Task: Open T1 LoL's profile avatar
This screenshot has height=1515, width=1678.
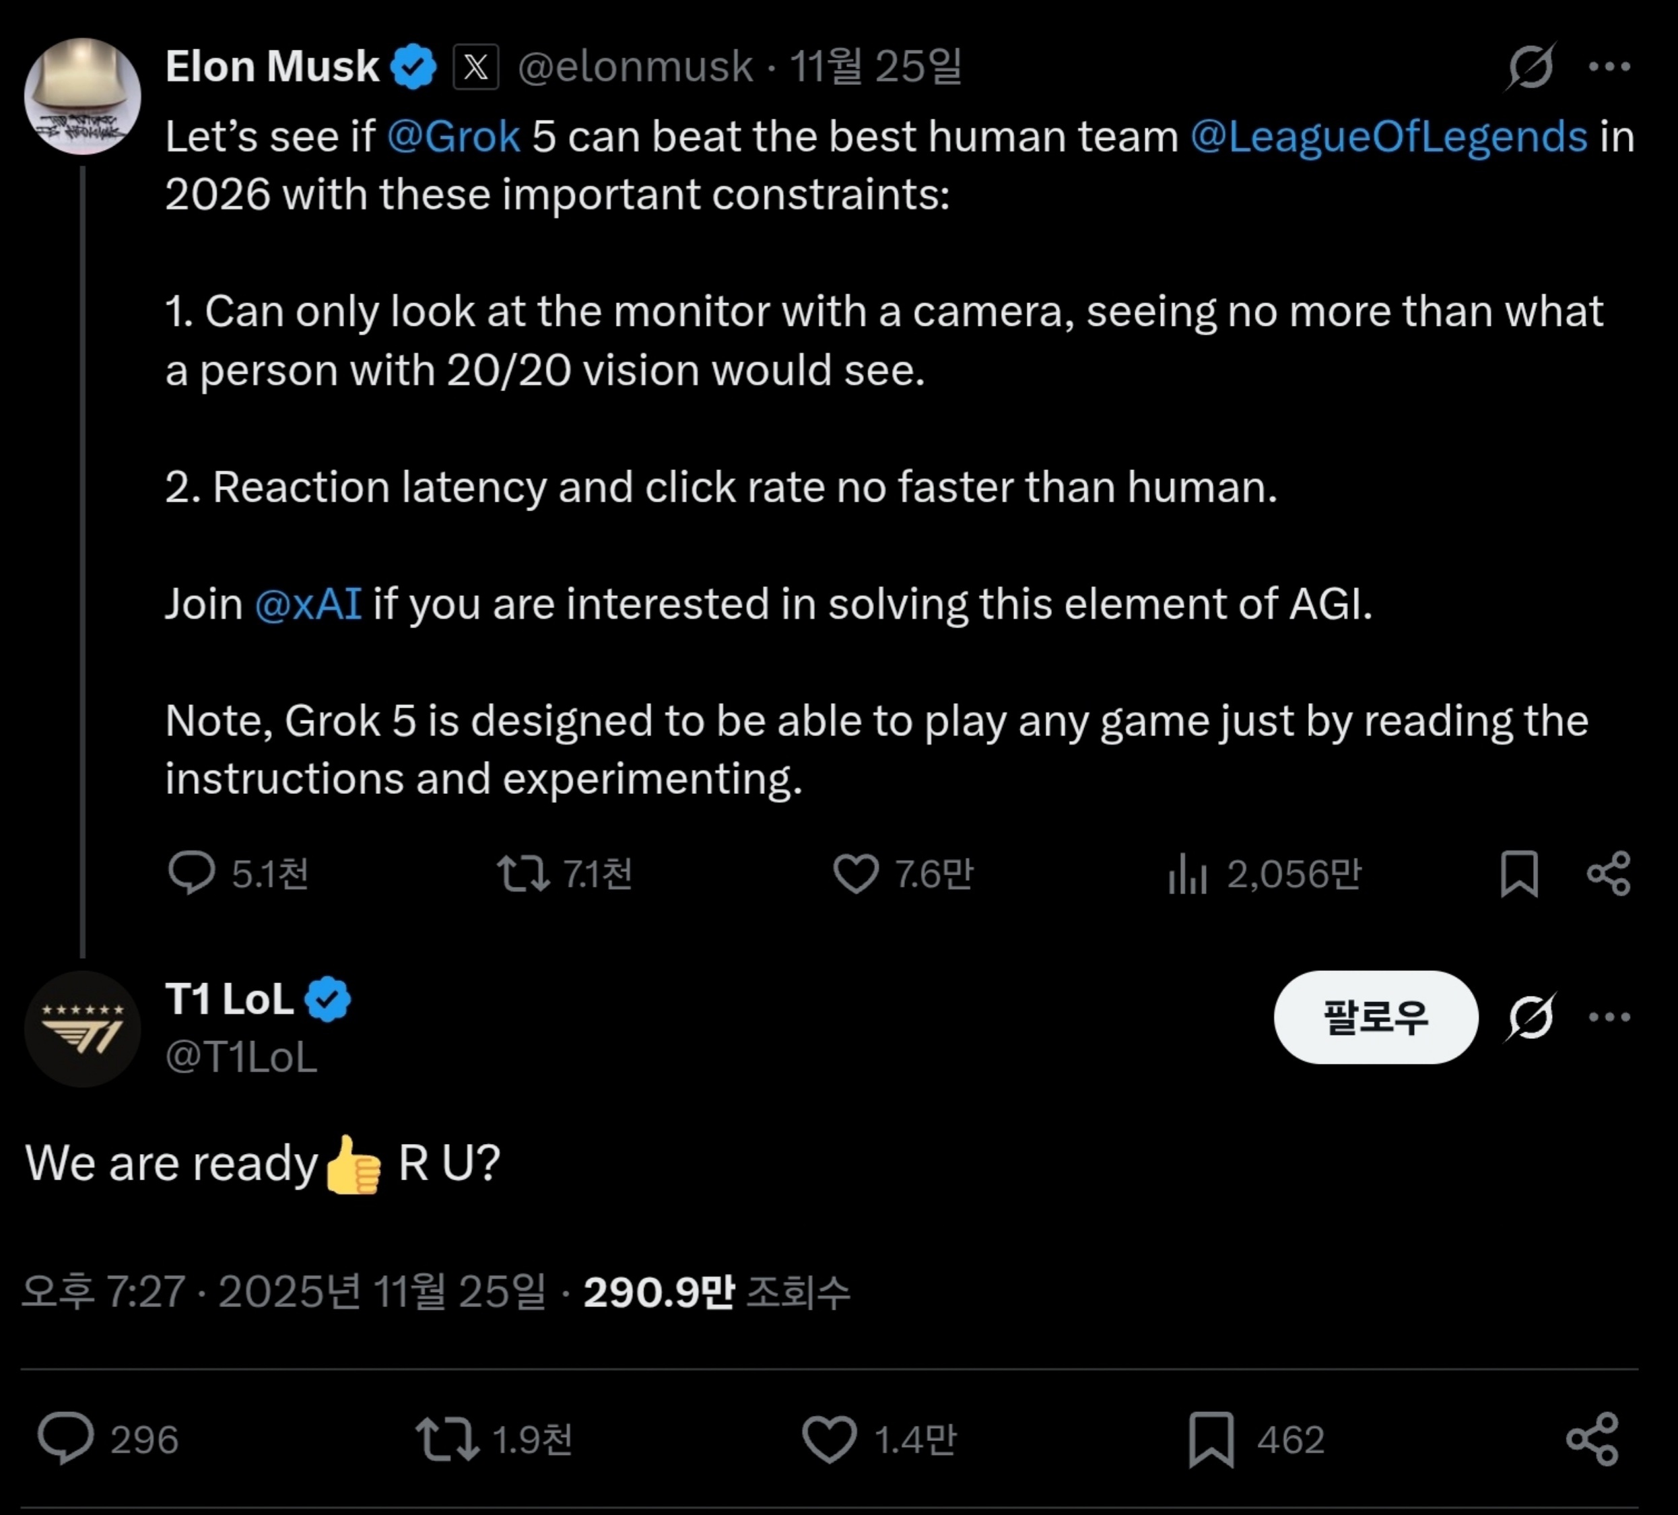Action: click(x=82, y=1029)
